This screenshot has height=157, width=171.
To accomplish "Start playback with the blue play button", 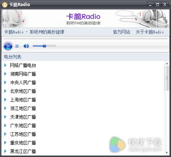I will (x=8, y=46).
